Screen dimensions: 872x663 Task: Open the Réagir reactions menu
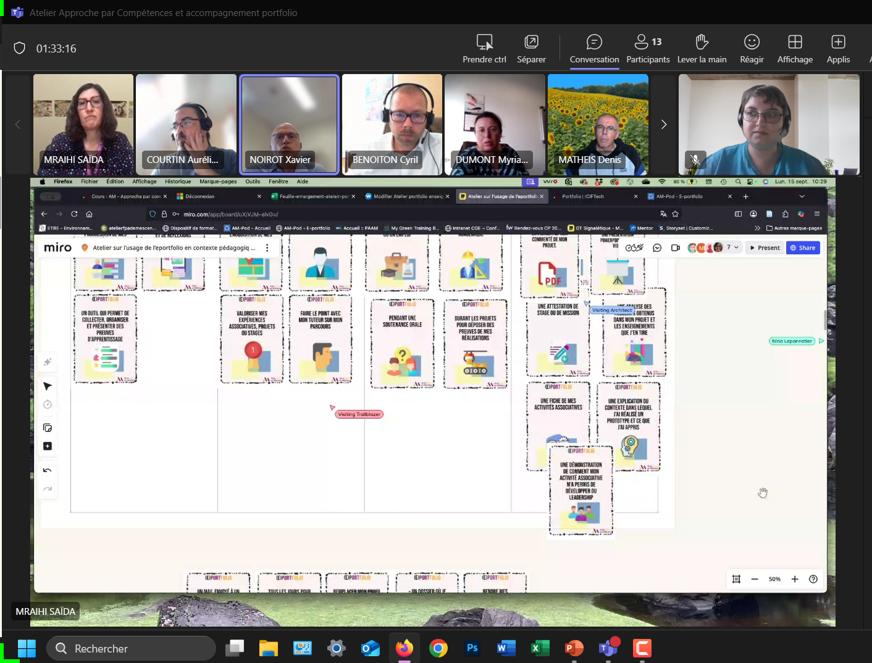click(x=752, y=49)
